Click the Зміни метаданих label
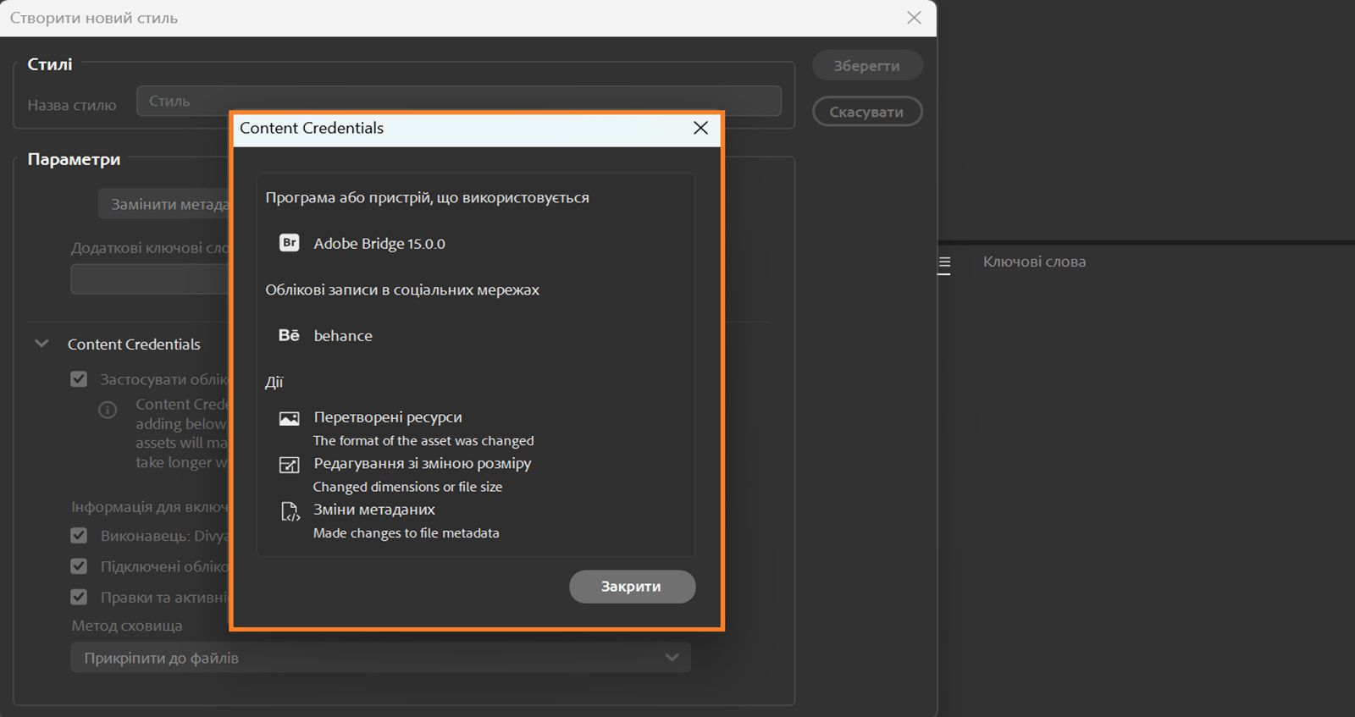The image size is (1355, 717). click(374, 510)
